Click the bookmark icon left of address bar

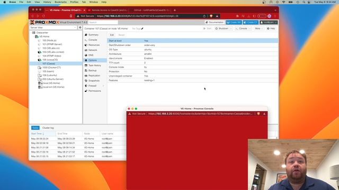(71, 16)
